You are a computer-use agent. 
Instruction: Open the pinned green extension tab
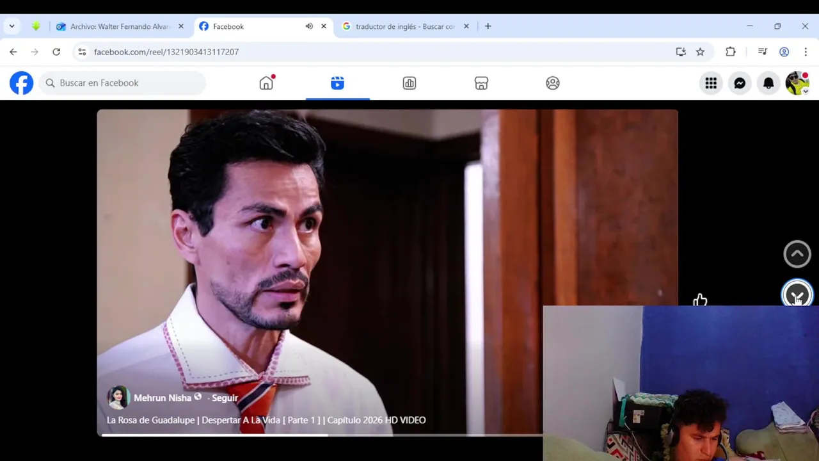click(36, 26)
